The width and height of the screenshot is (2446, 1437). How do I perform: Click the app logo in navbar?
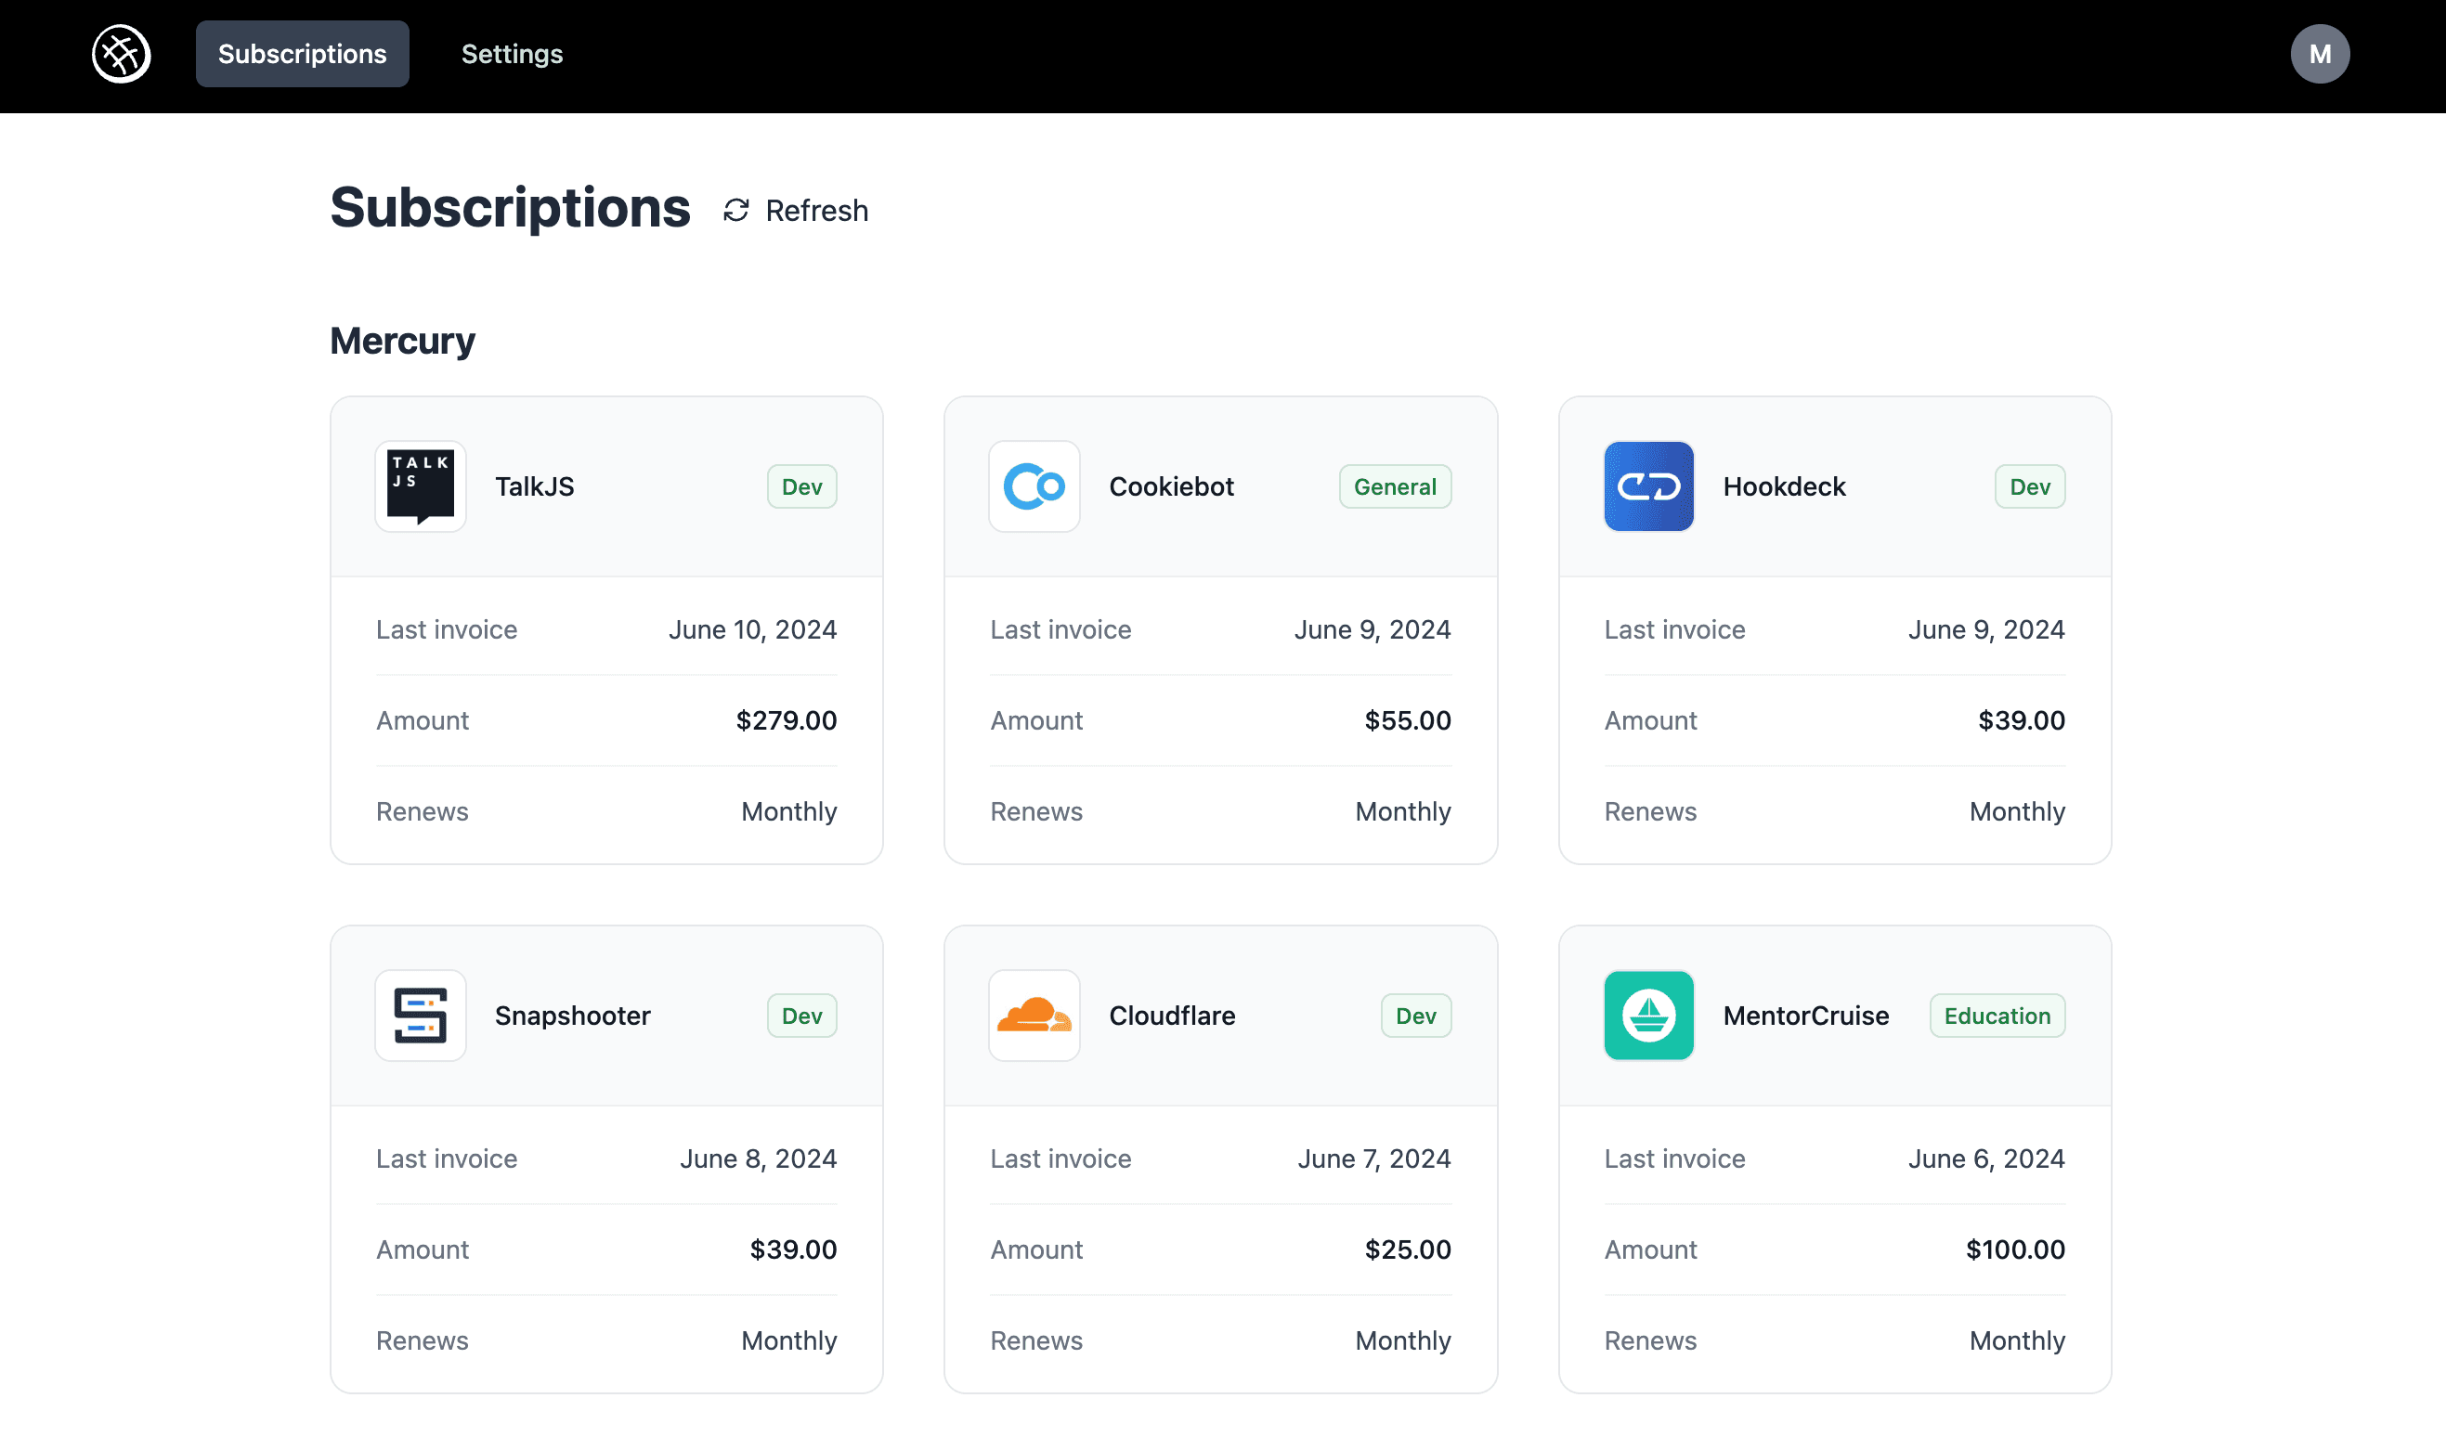(122, 53)
